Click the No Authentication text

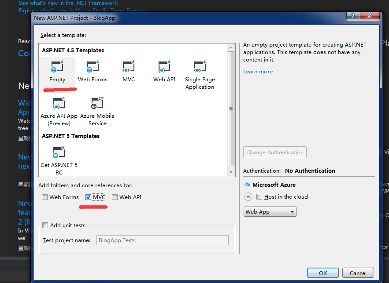click(310, 171)
